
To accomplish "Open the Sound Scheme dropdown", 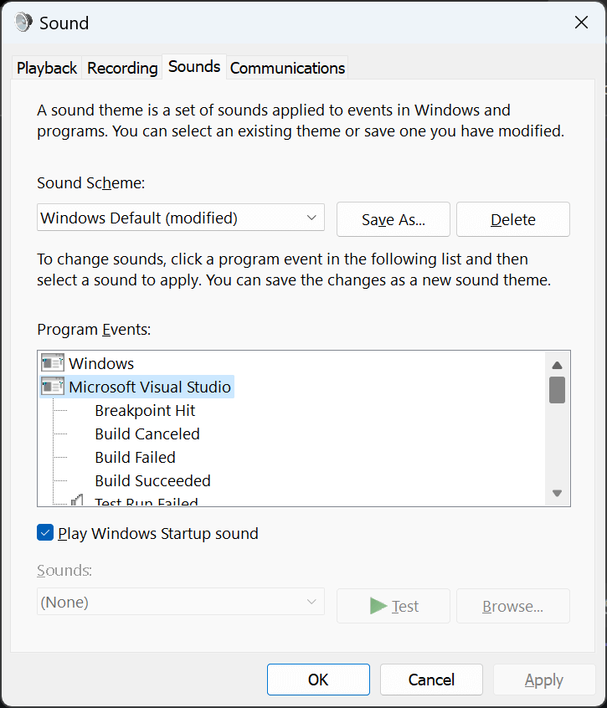I will [310, 217].
